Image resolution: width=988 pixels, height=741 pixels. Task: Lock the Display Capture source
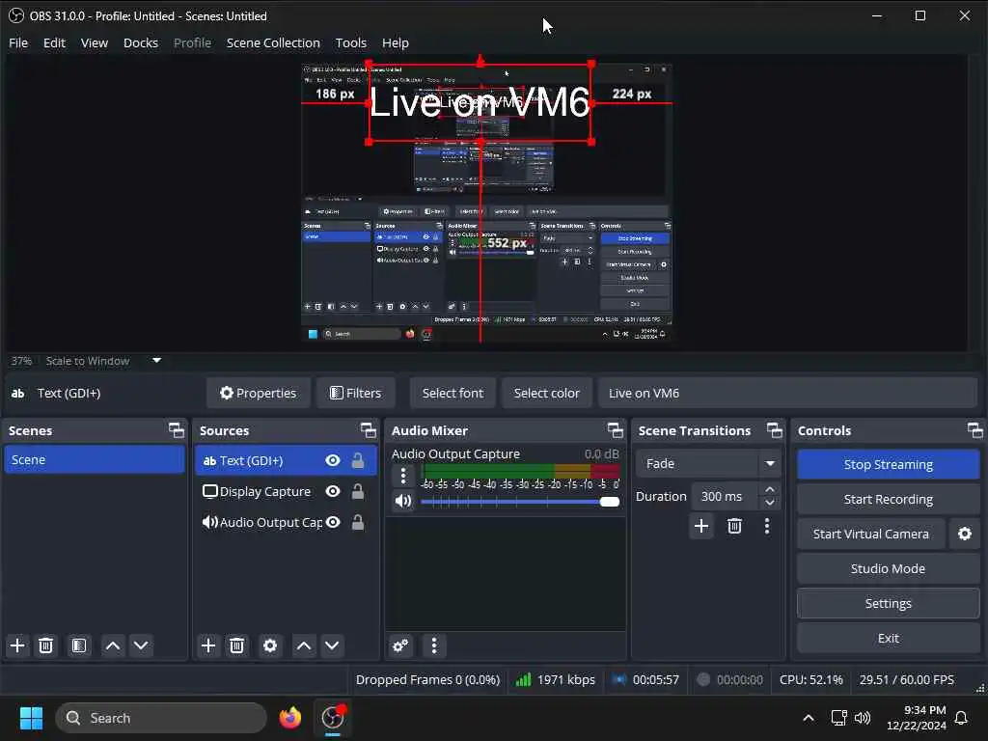[x=358, y=491]
